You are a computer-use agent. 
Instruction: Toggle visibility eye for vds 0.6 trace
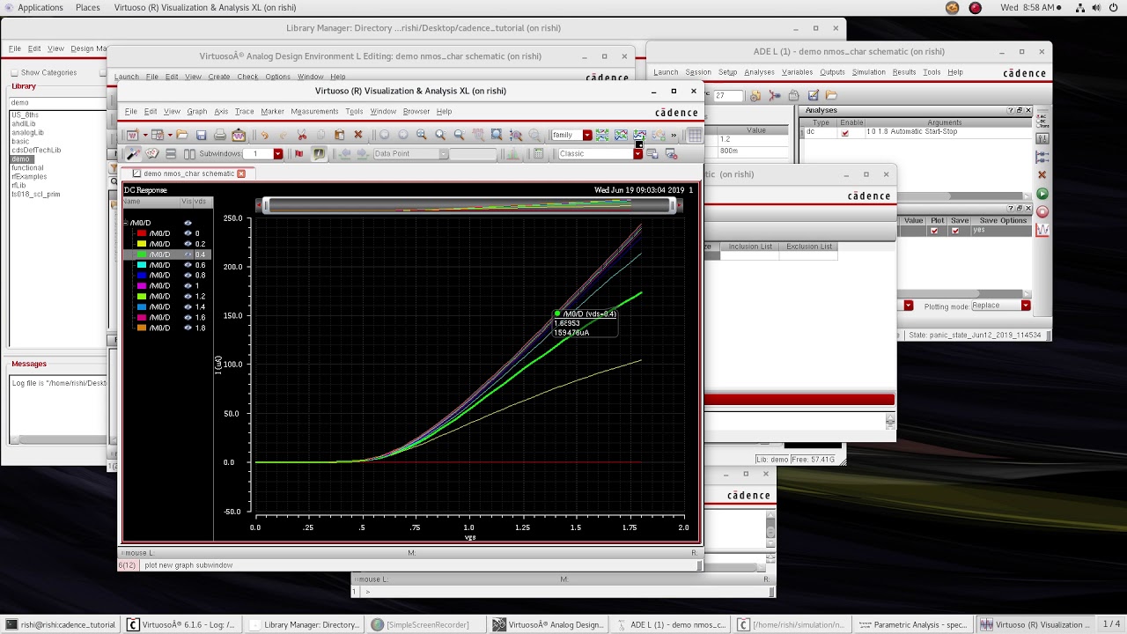click(188, 265)
